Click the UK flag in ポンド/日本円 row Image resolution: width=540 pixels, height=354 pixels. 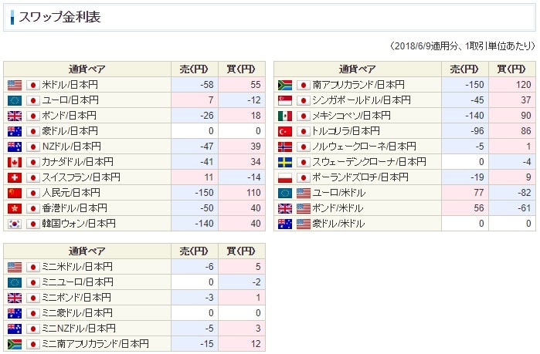(15, 116)
